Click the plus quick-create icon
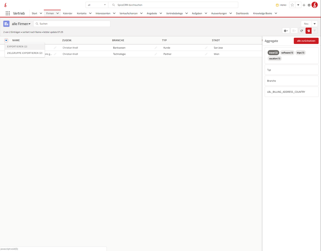The width and height of the screenshot is (321, 251). coord(304,5)
